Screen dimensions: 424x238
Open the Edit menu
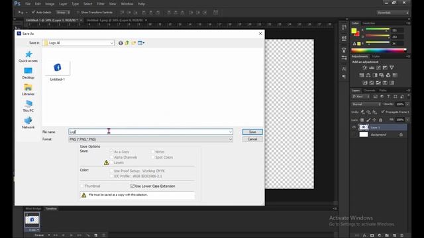pyautogui.click(x=38, y=4)
